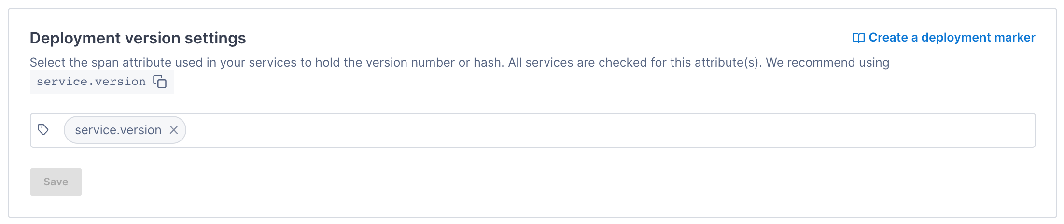Screen dimensions: 1064x224
Task: Click the Deployment version settings heading
Action: (138, 38)
